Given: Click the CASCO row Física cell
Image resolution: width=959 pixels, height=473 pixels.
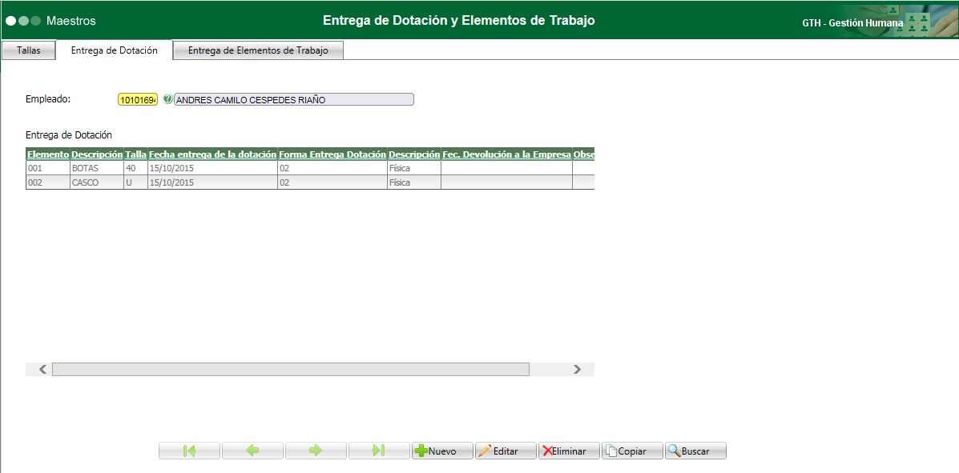Looking at the screenshot, I should tap(414, 182).
